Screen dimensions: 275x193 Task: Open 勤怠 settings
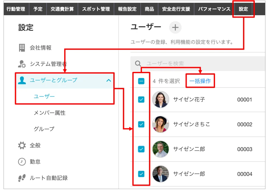[35, 162]
